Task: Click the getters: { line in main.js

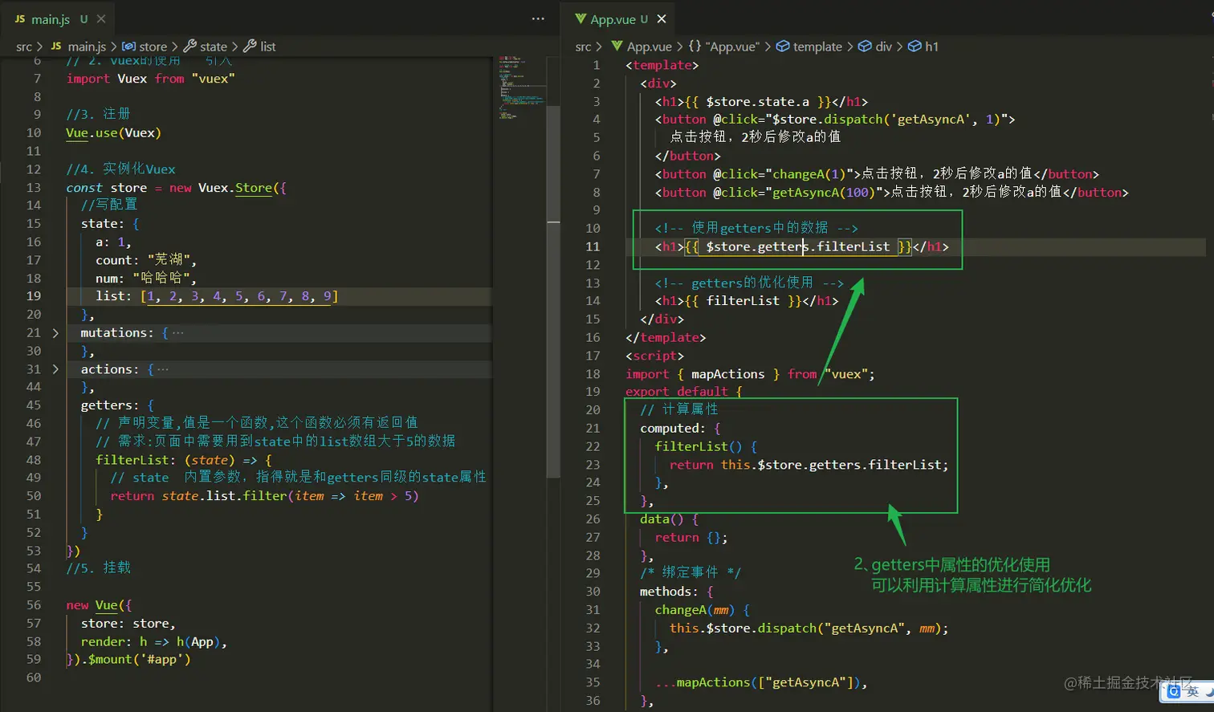Action: 117,405
